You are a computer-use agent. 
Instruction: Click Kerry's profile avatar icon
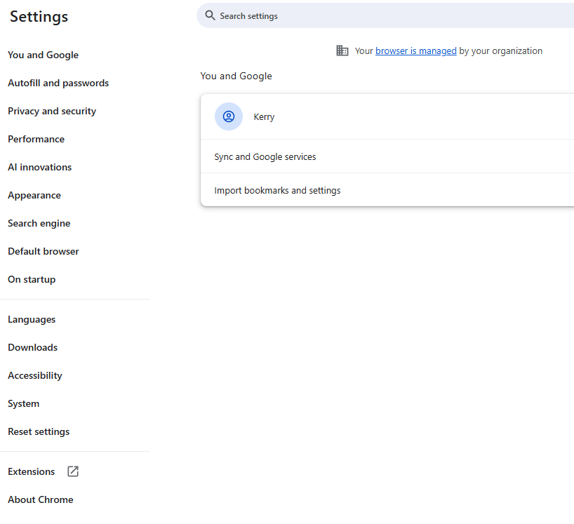click(229, 116)
